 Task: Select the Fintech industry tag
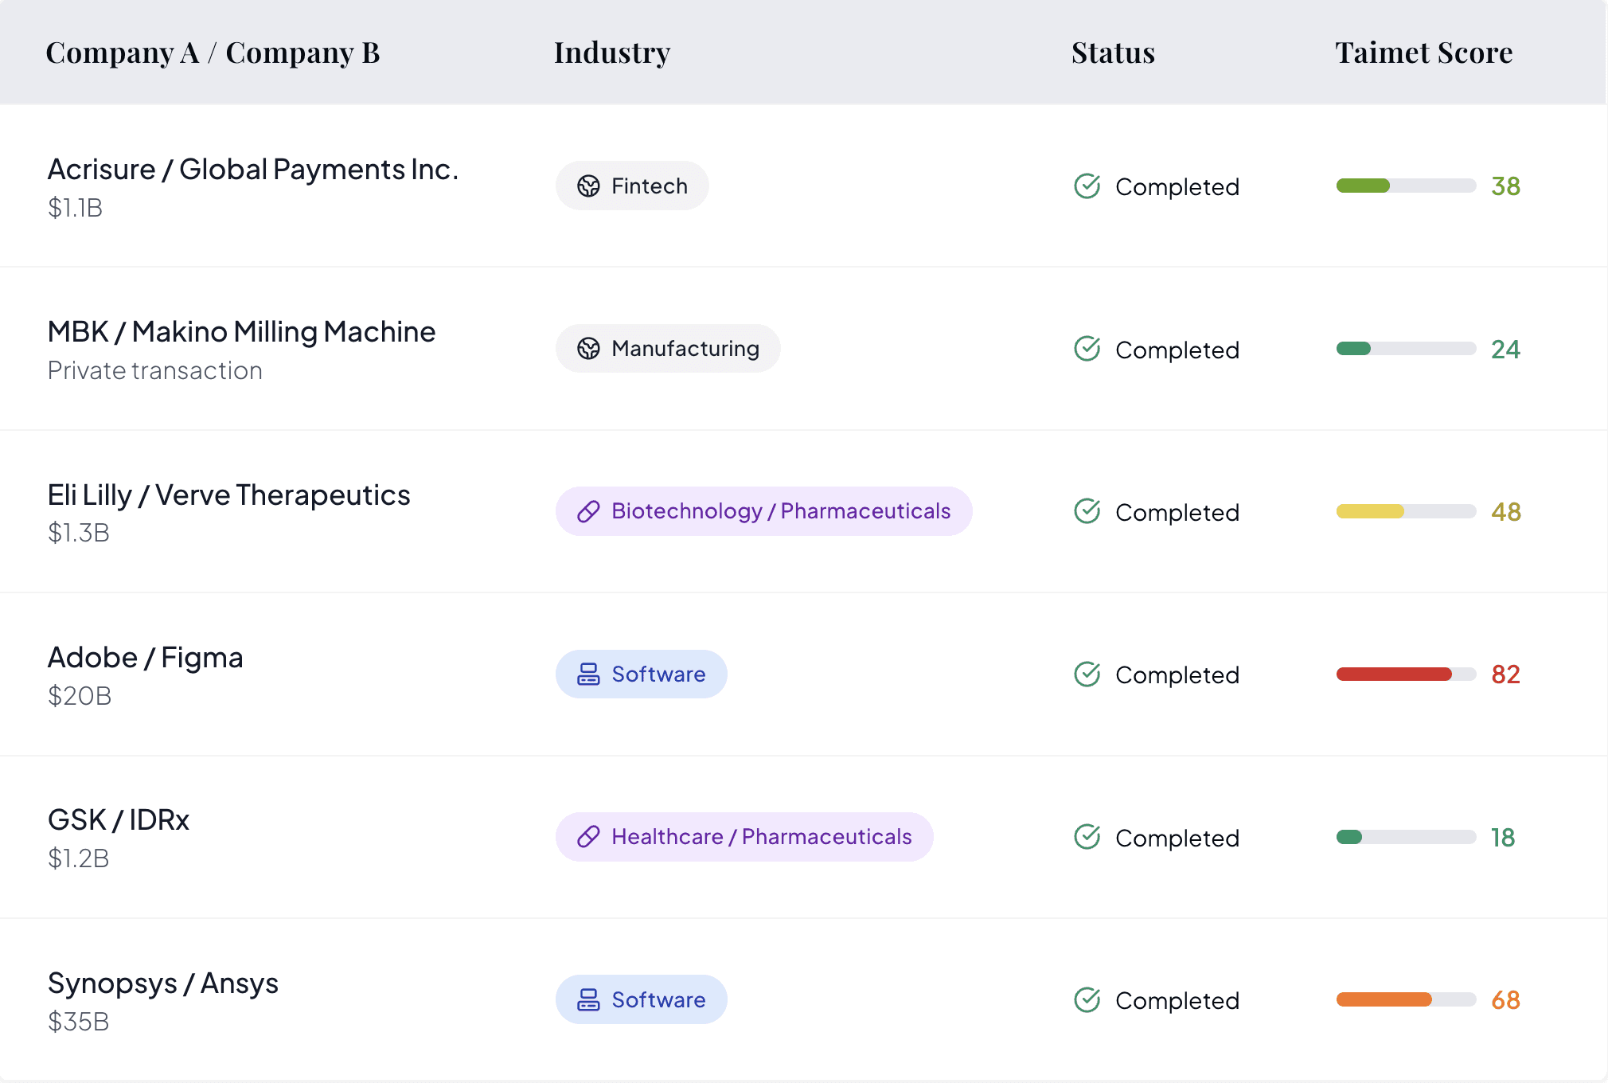point(632,186)
